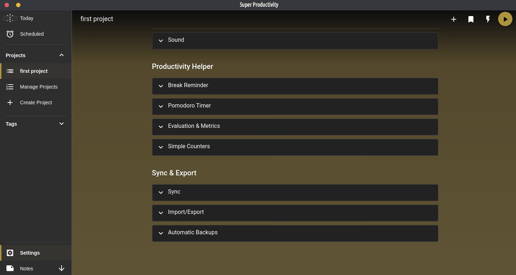516x275 pixels.
Task: Expand Break Reminder chevron
Action: pos(161,86)
